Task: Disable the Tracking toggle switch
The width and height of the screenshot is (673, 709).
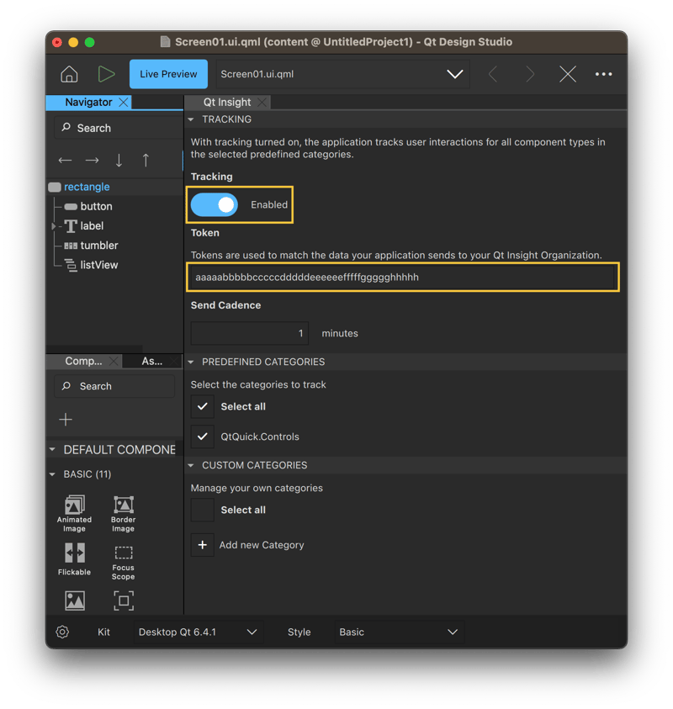Action: pos(215,204)
